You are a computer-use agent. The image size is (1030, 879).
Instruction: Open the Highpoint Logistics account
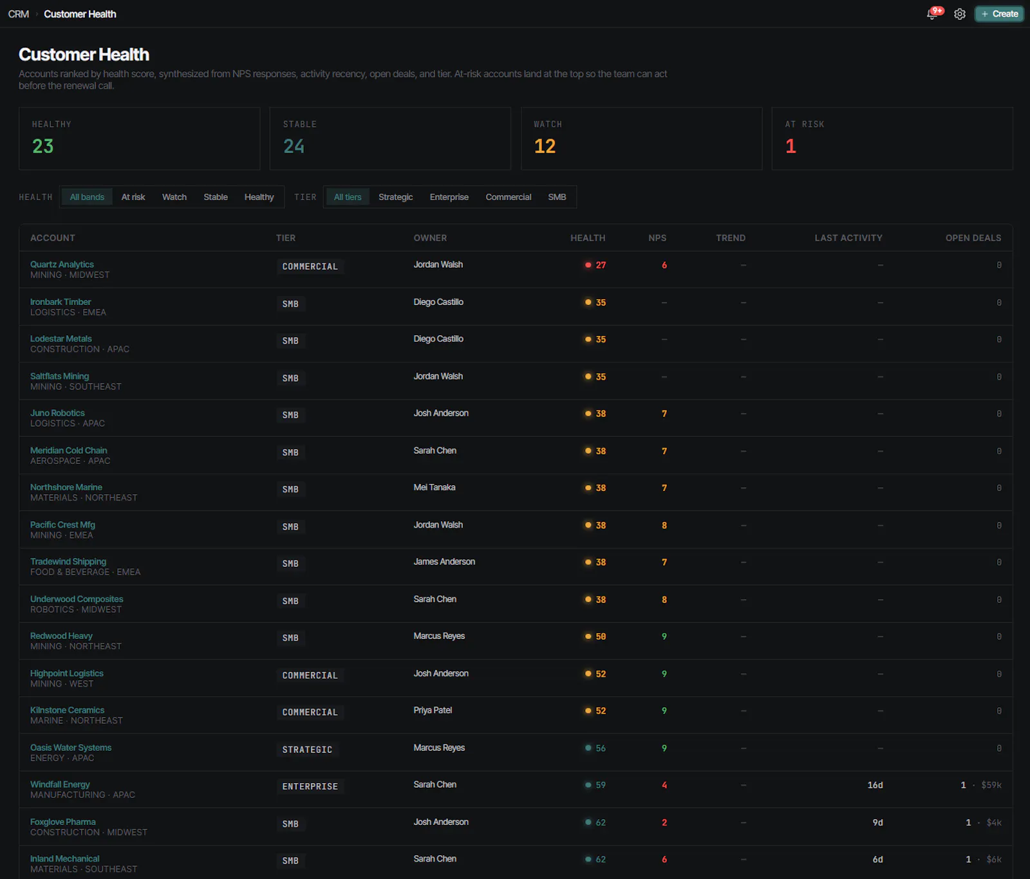pyautogui.click(x=67, y=673)
